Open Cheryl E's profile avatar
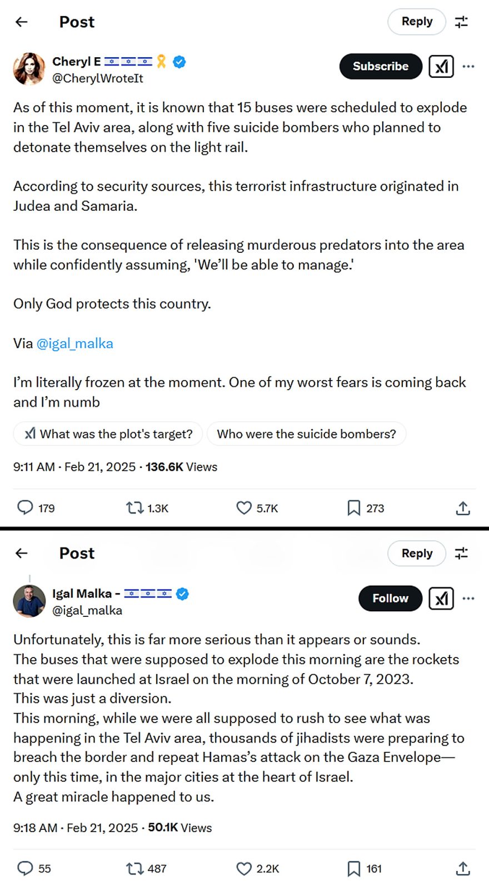 [29, 69]
